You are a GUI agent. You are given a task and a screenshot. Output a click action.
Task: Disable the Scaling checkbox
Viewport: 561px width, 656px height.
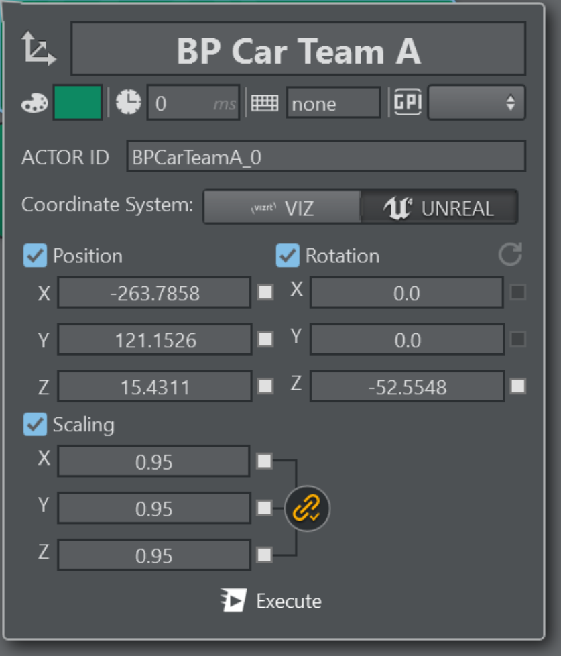tap(35, 425)
